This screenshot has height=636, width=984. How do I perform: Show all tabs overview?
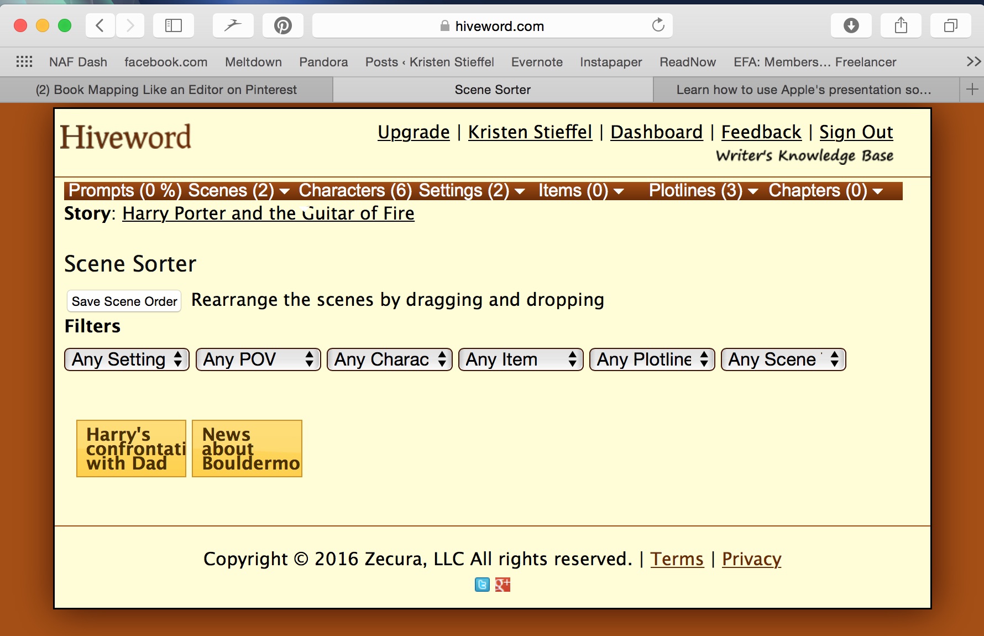(950, 25)
